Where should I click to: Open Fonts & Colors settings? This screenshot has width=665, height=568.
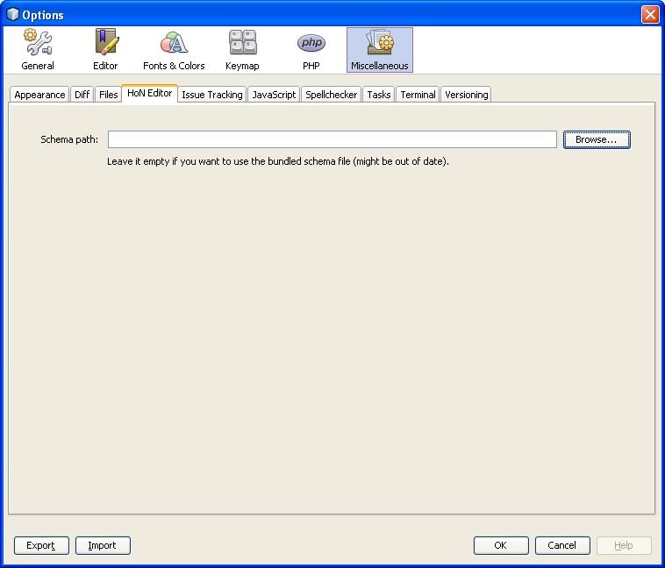tap(174, 50)
